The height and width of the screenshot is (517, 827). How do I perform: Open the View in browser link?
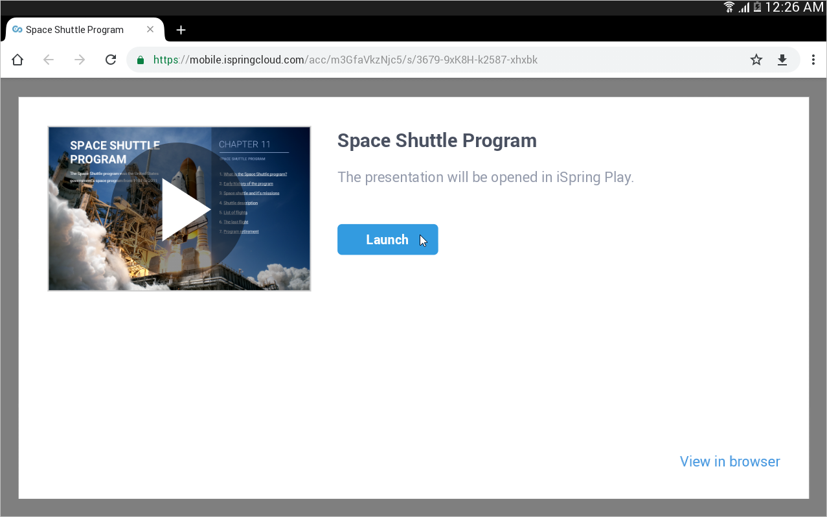(730, 461)
